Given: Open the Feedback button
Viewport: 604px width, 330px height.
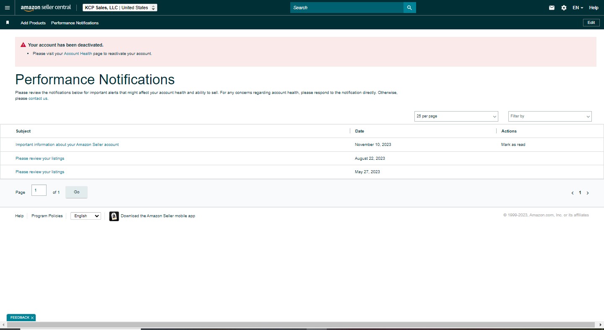Looking at the screenshot, I should [20, 318].
